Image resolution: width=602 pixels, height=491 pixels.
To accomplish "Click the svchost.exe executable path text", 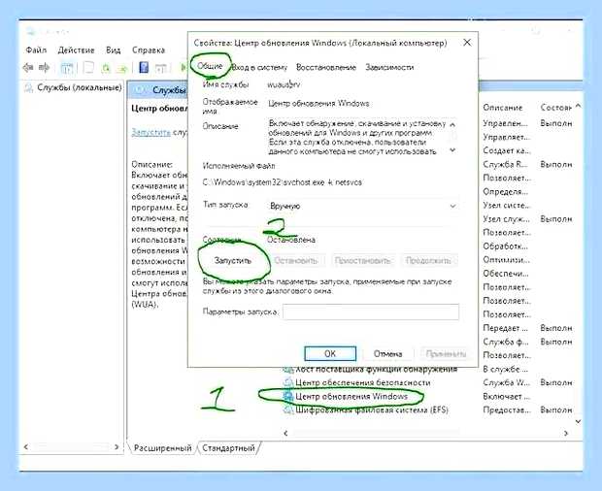I will (x=283, y=182).
